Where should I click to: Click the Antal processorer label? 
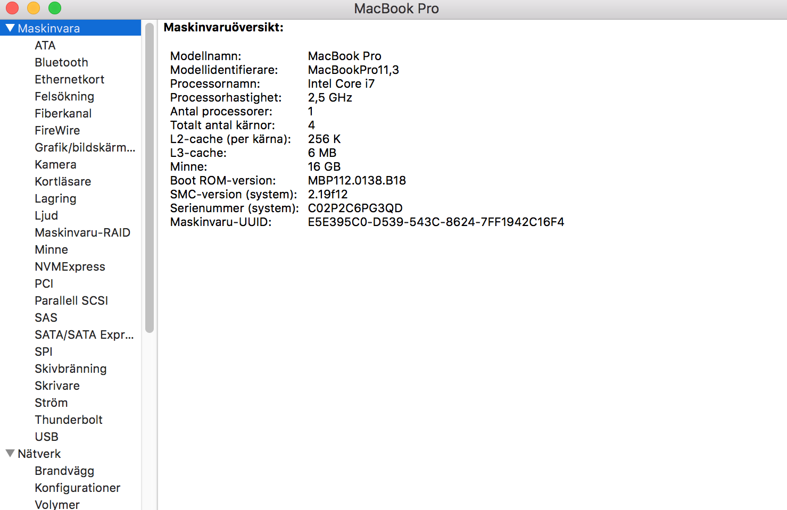pos(221,111)
